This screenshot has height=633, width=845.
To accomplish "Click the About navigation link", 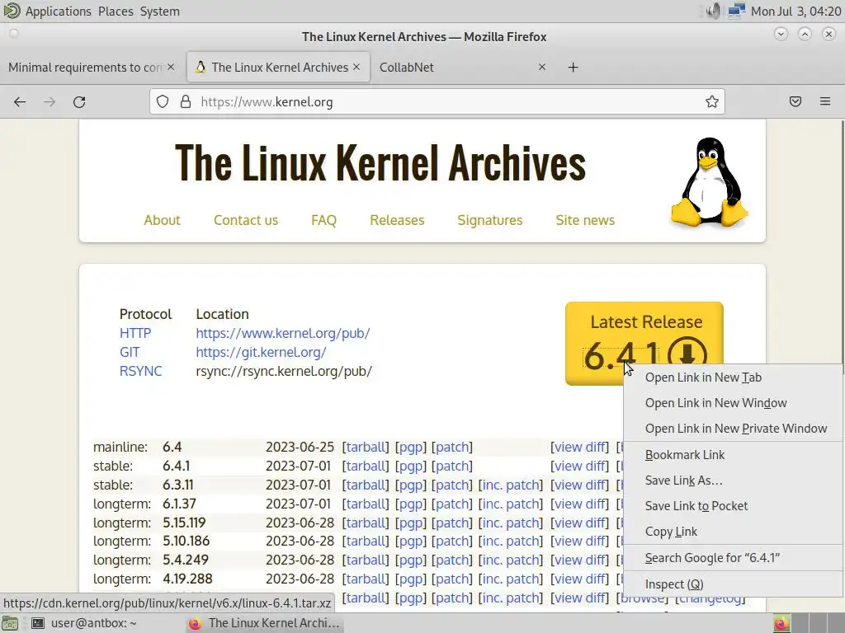I will point(162,220).
